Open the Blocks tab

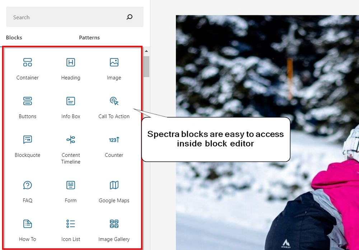point(14,37)
